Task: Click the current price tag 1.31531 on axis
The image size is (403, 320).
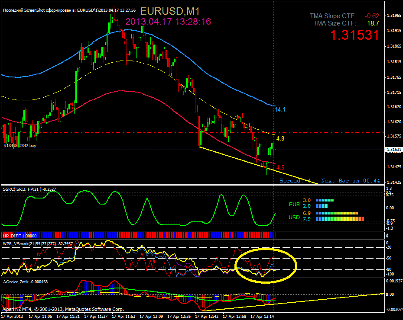Action: coord(394,150)
